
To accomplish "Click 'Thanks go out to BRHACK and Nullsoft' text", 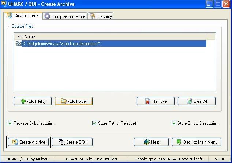I will click(169, 159).
